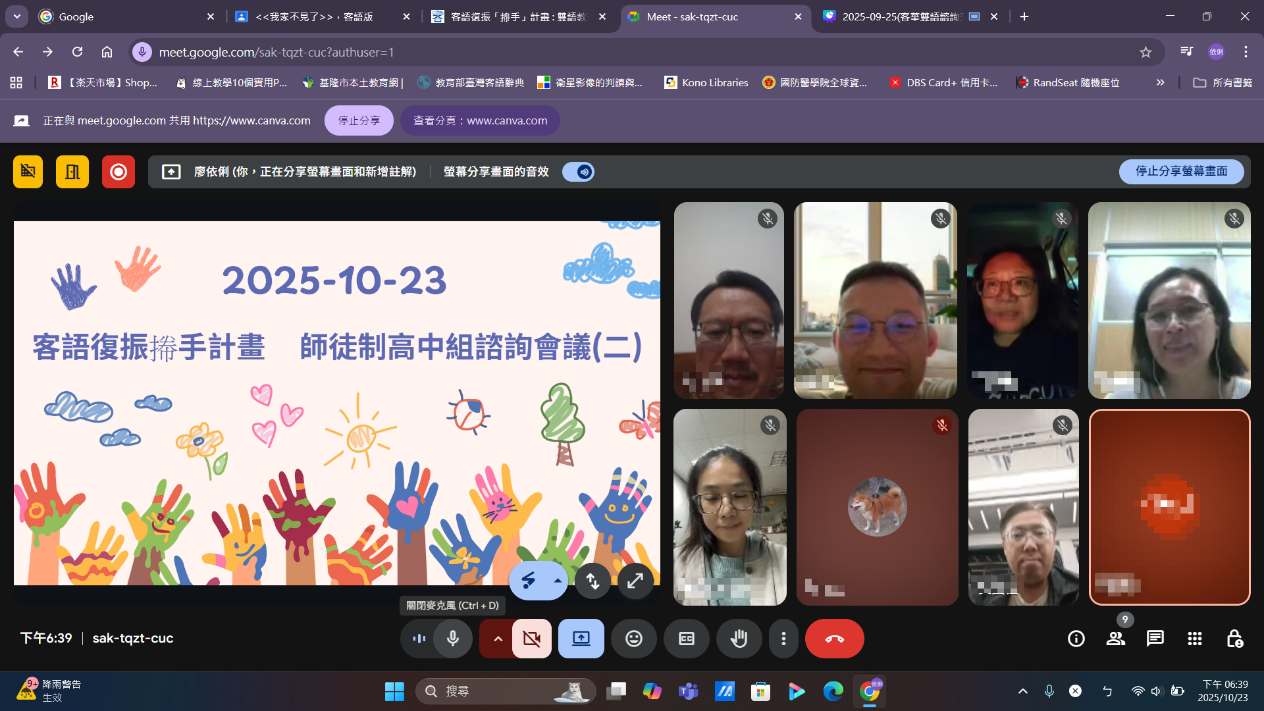Turn on closed captions
The image size is (1264, 711).
[686, 639]
